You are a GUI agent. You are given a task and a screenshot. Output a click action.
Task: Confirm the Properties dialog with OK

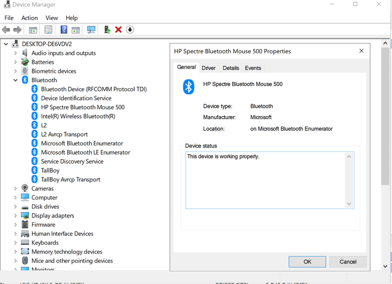pyautogui.click(x=307, y=261)
